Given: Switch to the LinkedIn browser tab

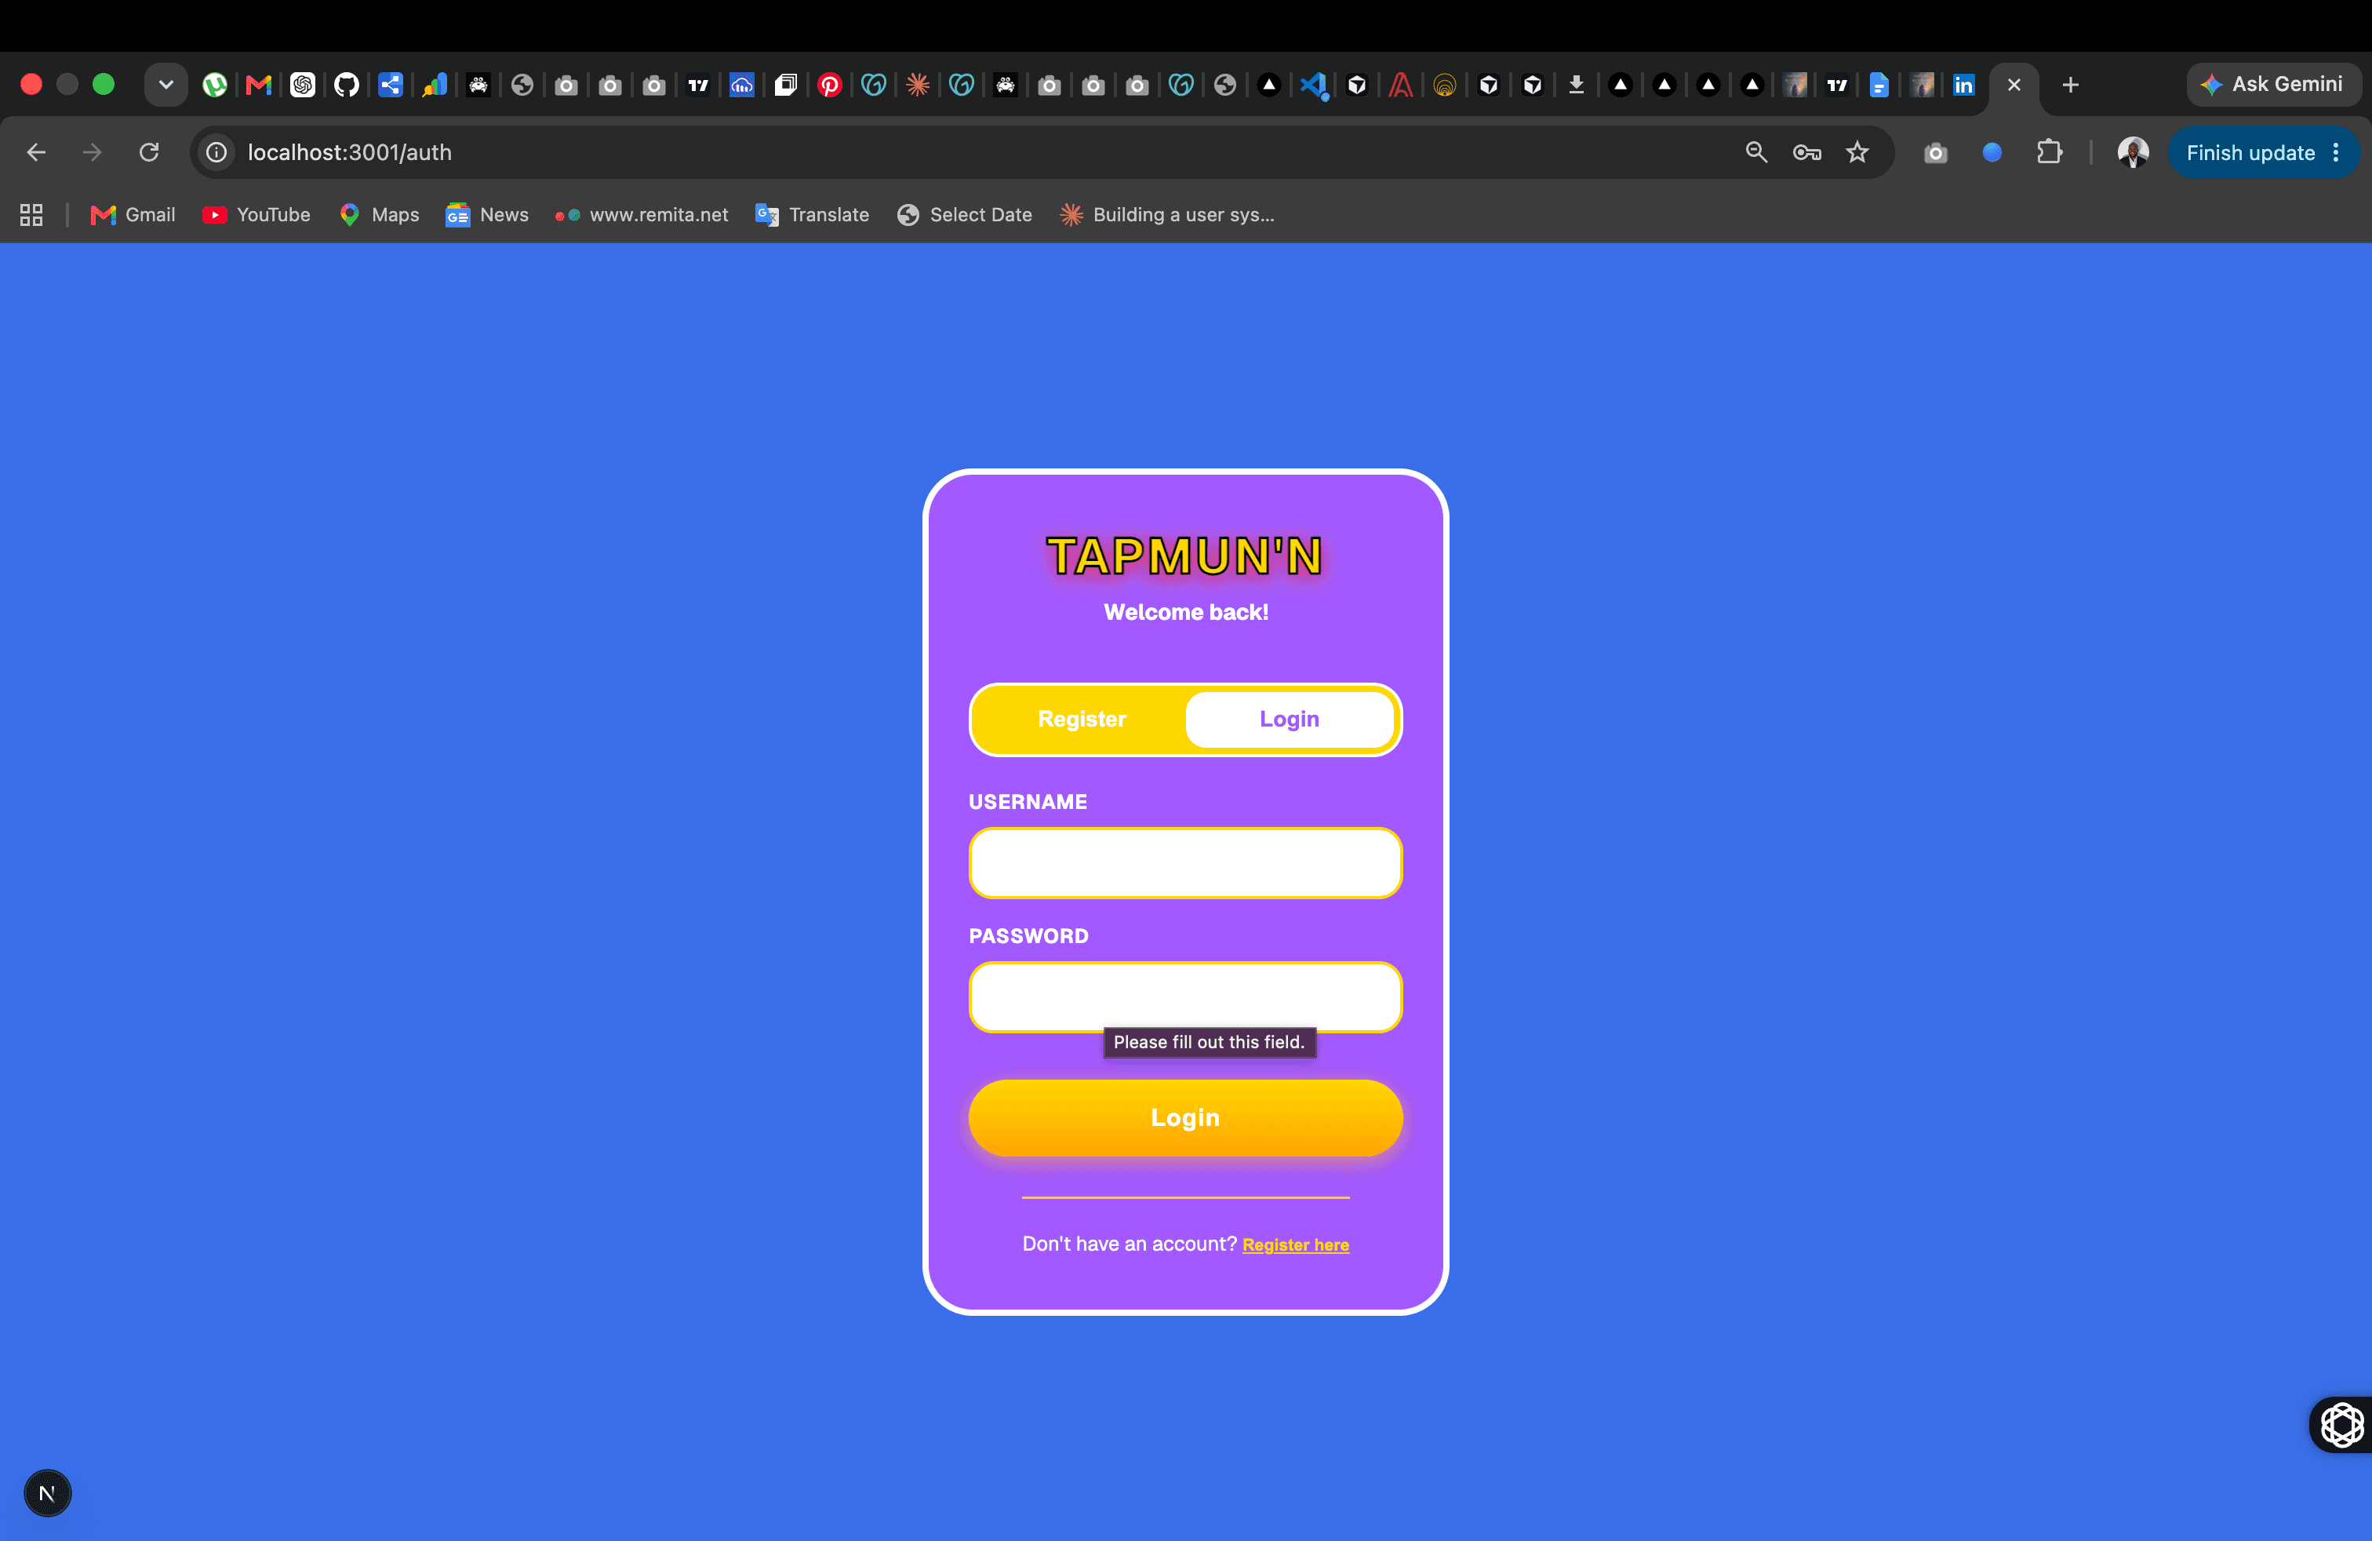Looking at the screenshot, I should click(1963, 85).
